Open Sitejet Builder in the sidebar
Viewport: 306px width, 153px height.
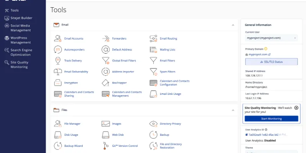coord(21,18)
